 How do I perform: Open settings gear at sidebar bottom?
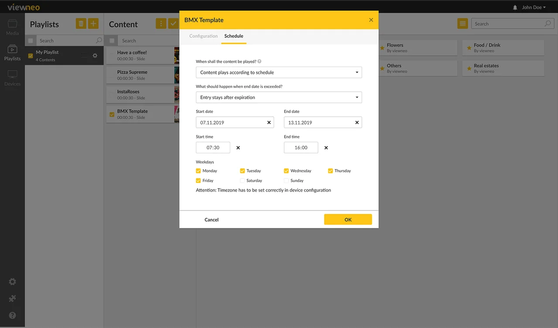[12, 282]
